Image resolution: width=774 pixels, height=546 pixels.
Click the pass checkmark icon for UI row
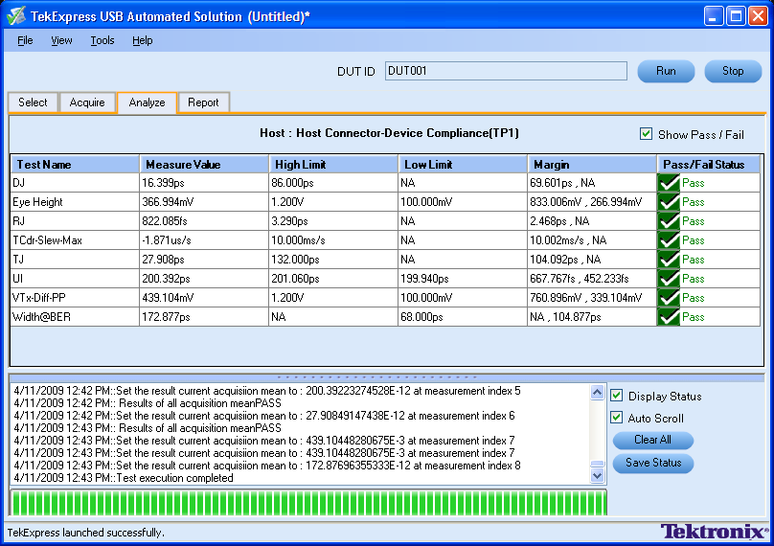coord(669,279)
